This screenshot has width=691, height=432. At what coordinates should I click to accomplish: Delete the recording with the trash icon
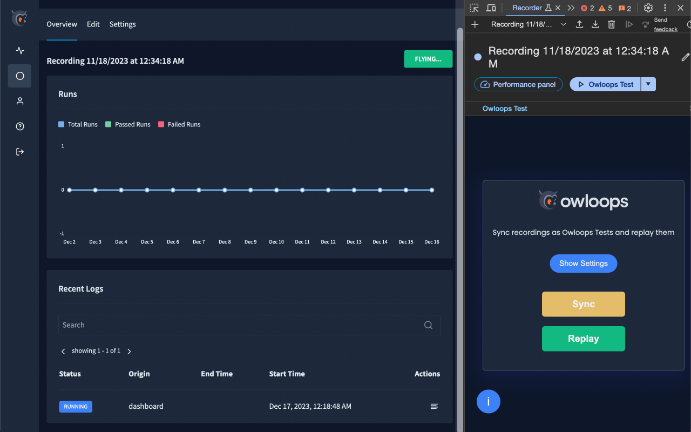pyautogui.click(x=611, y=24)
